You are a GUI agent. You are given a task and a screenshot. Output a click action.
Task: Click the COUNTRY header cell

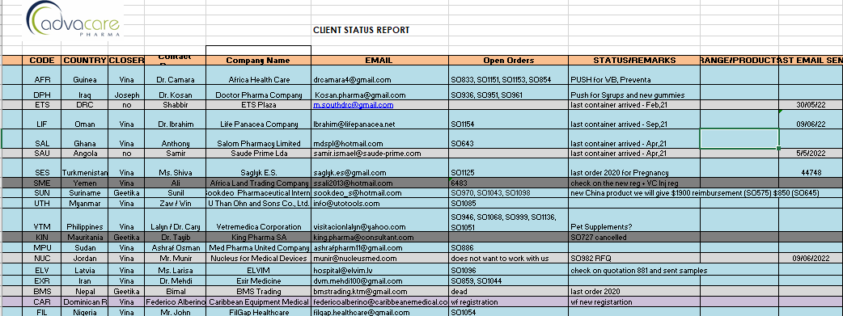coord(85,60)
